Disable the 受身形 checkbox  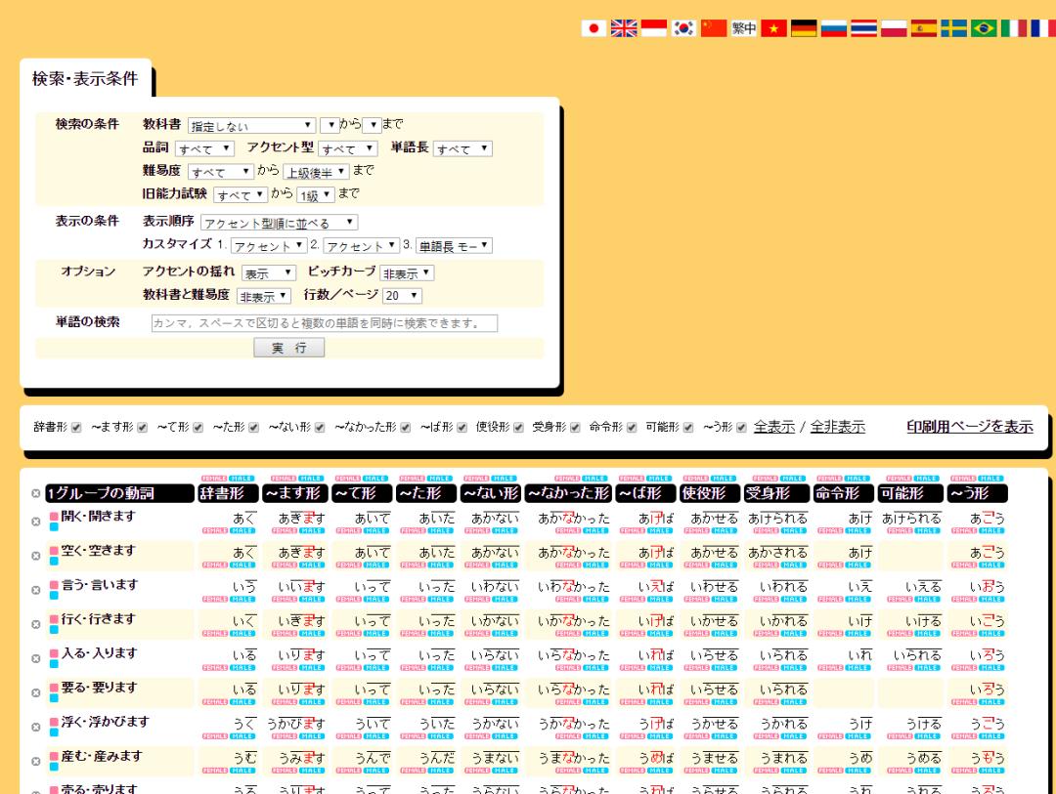[574, 427]
